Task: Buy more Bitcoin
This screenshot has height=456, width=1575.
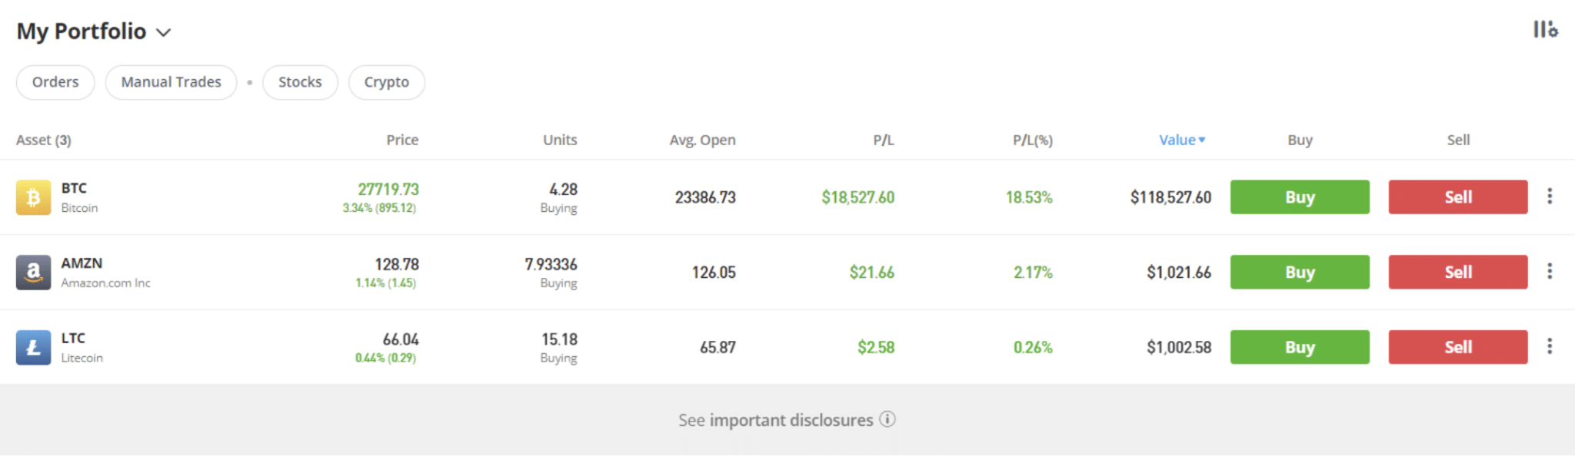Action: point(1300,197)
